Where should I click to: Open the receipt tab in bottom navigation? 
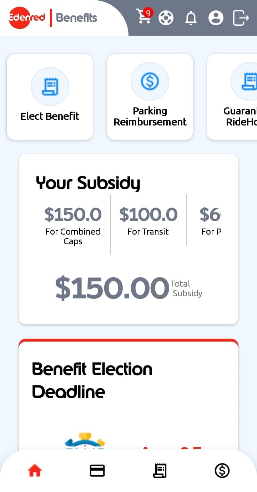point(160,471)
